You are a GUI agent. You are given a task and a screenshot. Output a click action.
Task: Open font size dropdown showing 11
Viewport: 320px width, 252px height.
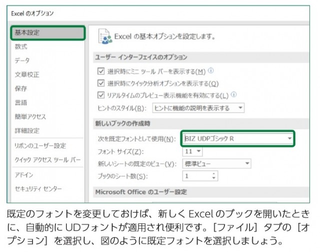[x=192, y=151]
